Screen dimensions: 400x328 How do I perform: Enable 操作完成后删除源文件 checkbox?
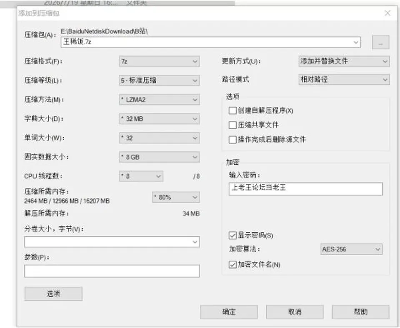(232, 140)
